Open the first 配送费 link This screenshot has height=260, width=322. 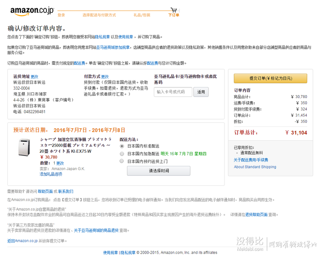point(80,63)
